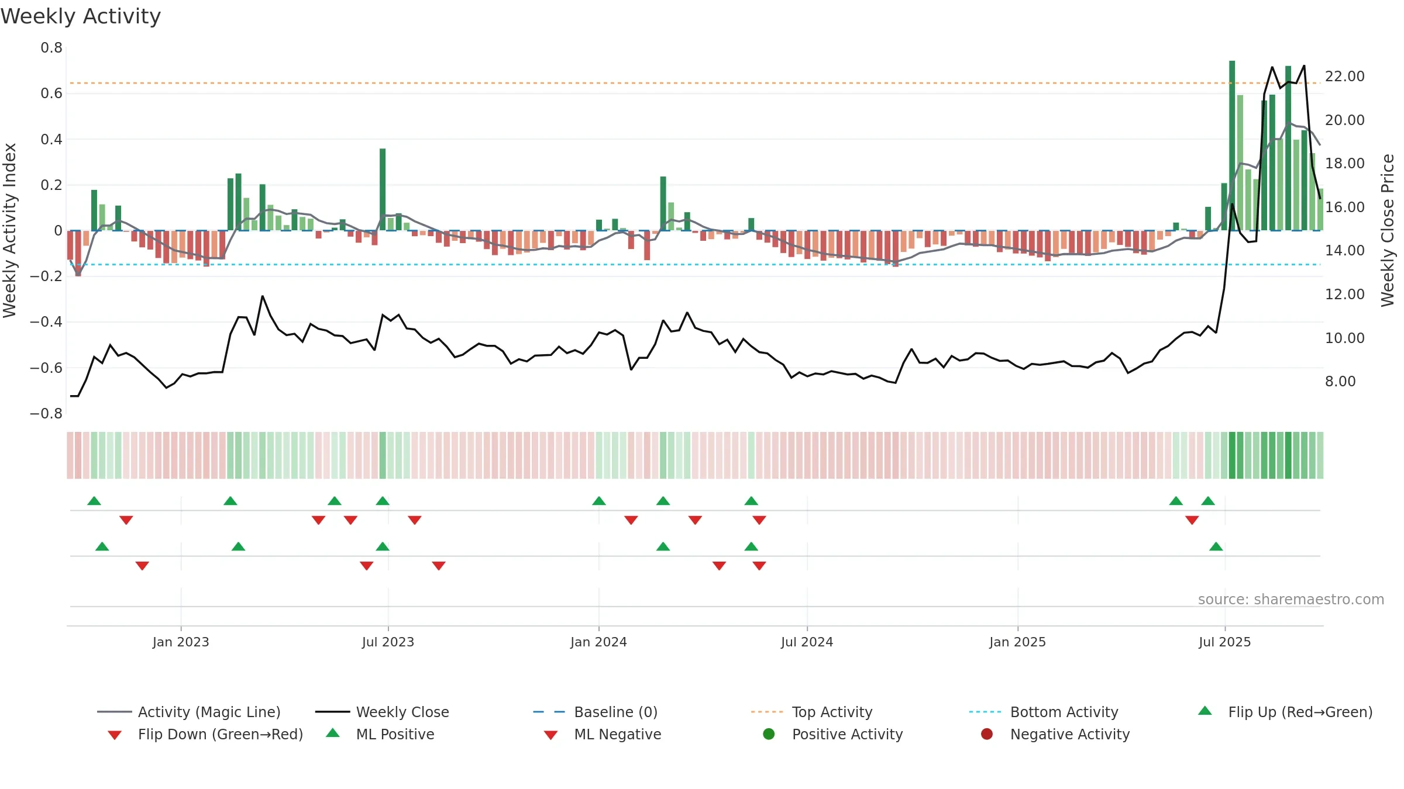1404x789 pixels.
Task: Click the Jan 2025 axis label
Action: coord(1017,642)
